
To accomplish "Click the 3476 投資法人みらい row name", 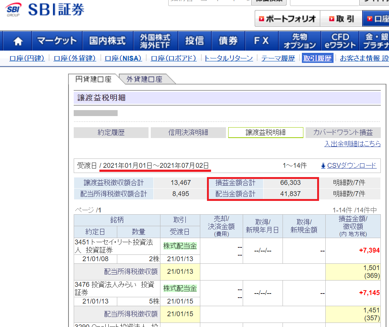I will [x=114, y=288].
